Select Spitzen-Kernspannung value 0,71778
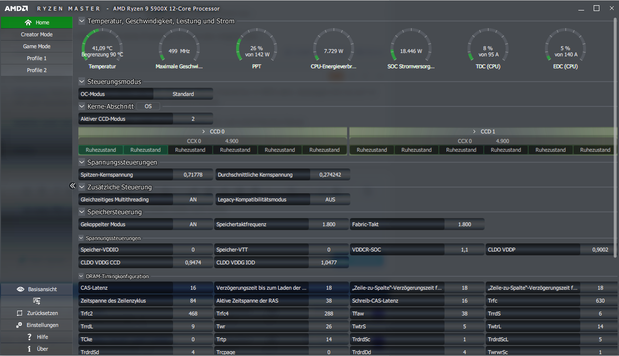The image size is (619, 356). 193,175
